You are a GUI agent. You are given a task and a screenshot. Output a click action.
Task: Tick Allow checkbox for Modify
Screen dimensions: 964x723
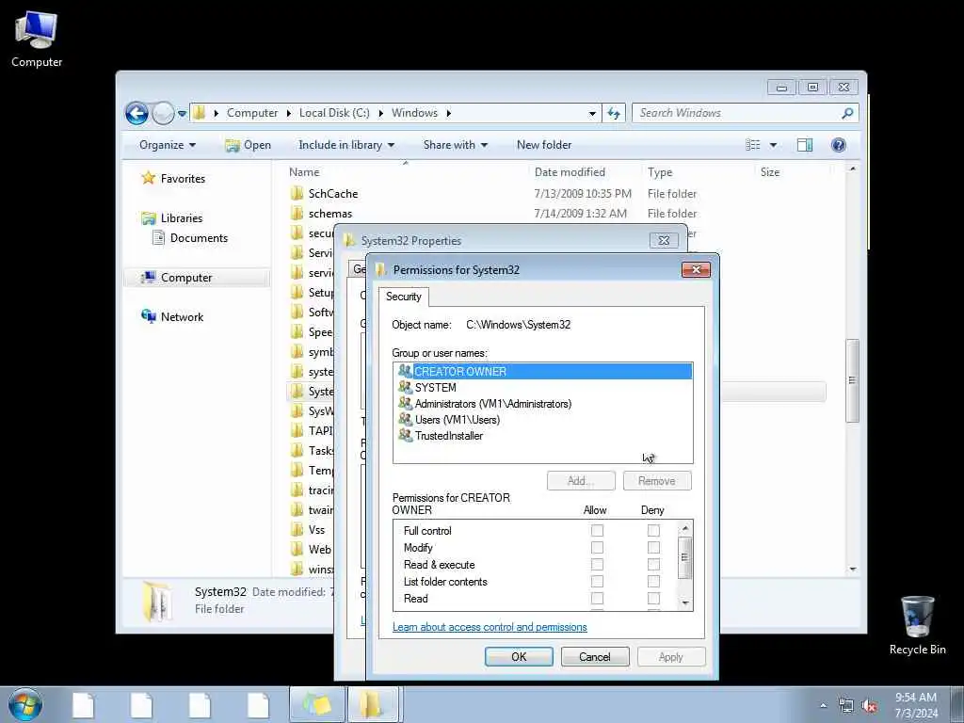click(597, 548)
